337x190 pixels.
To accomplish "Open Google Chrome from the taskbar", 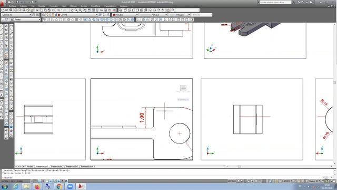I will pos(59,186).
